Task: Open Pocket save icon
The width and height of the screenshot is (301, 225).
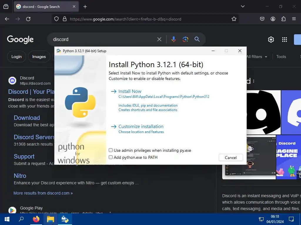Action: 262,19
